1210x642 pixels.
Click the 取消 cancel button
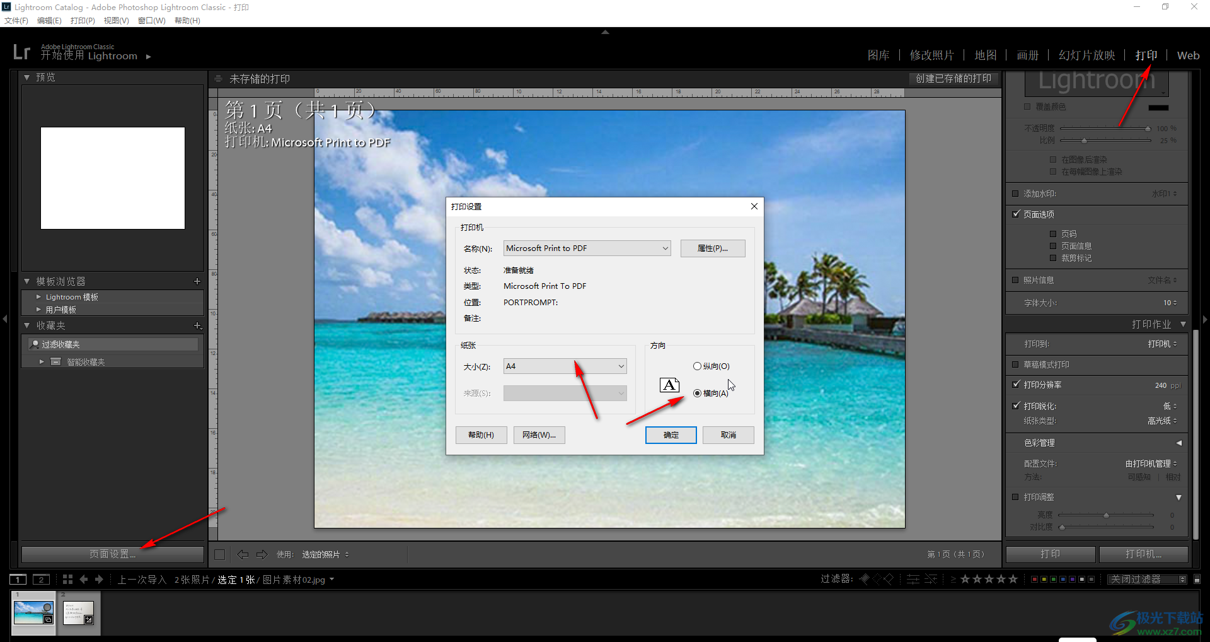[x=728, y=435]
